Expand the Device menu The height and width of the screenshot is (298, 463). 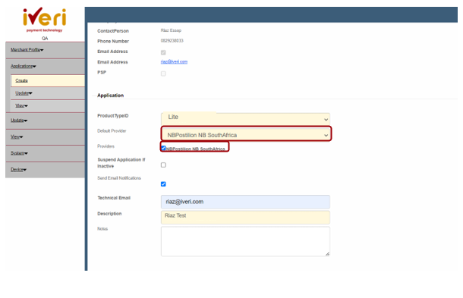click(x=19, y=170)
